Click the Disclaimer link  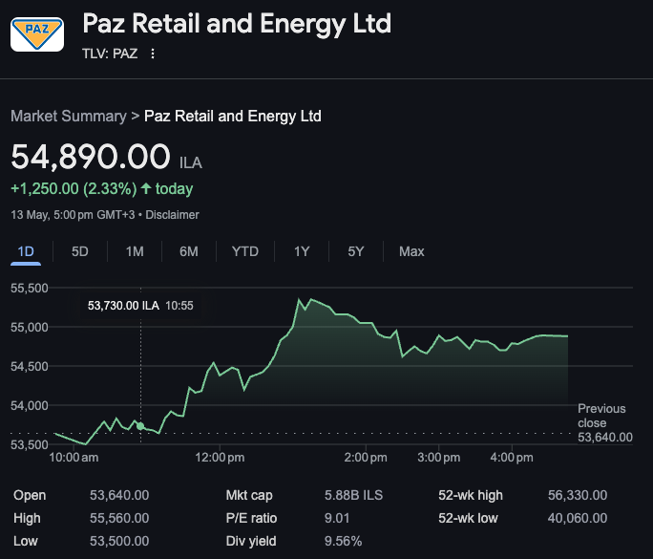click(172, 215)
